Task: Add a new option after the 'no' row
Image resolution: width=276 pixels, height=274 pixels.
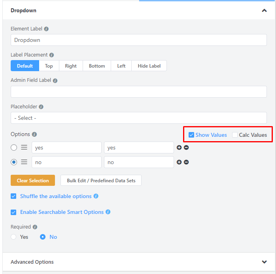Action: coord(179,162)
